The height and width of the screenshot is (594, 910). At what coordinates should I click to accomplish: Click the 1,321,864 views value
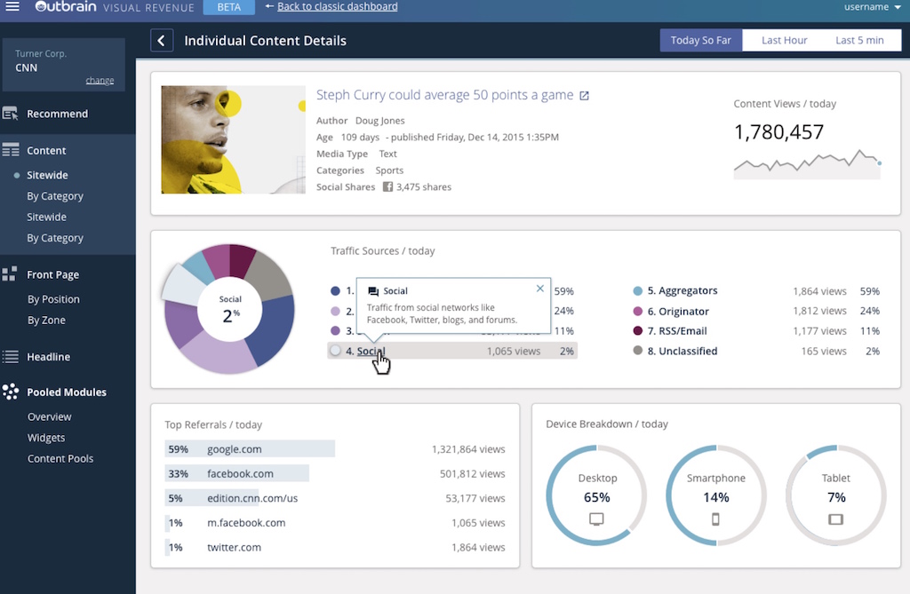click(x=468, y=449)
